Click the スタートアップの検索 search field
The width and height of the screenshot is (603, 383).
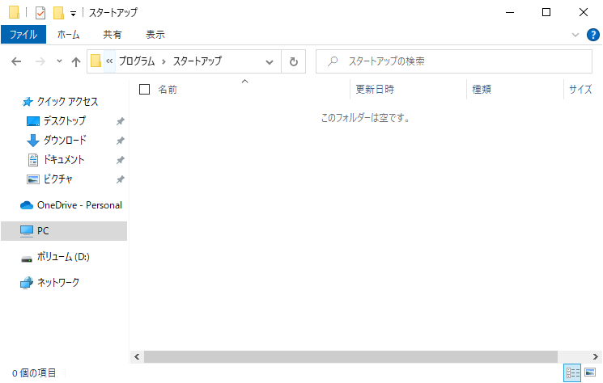pos(453,61)
